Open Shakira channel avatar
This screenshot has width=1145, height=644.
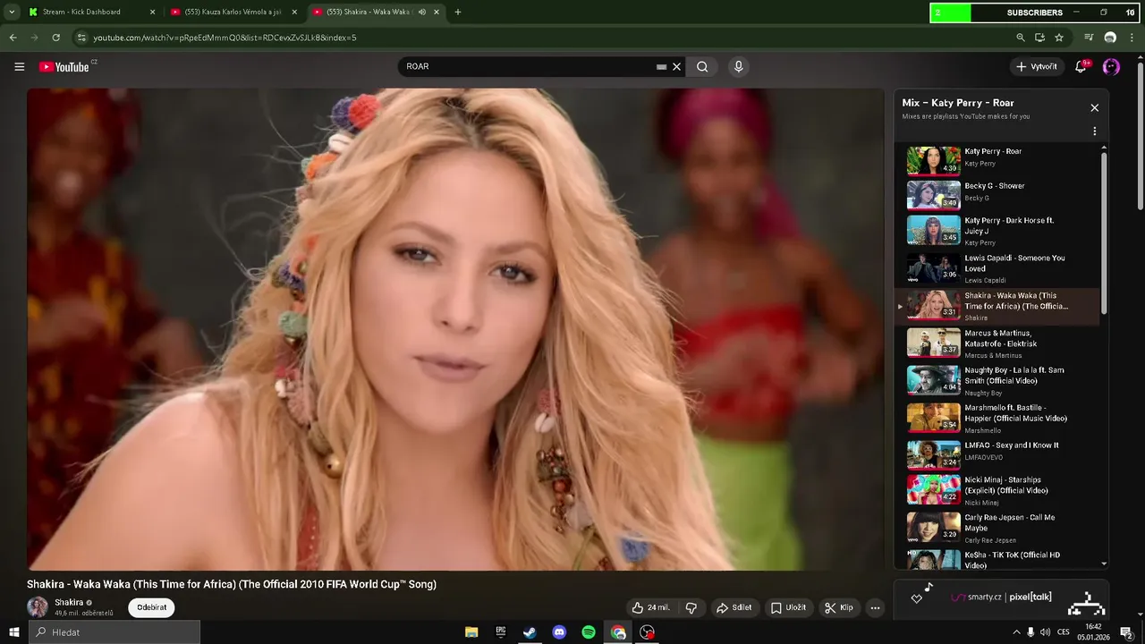coord(38,607)
